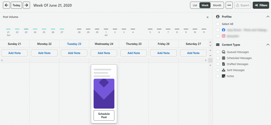Click the Sent Messages icon
Image resolution: width=271 pixels, height=125 pixels.
tap(223, 70)
